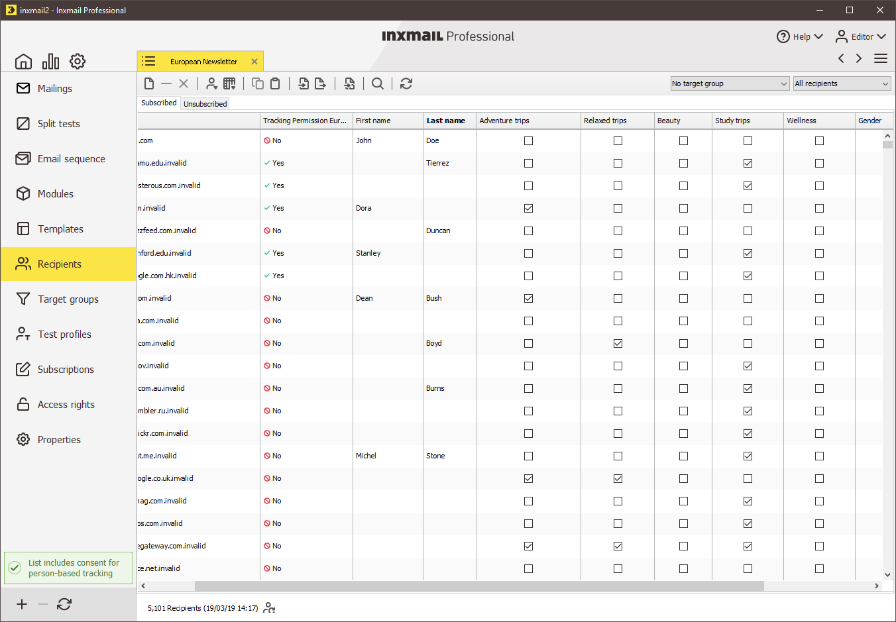This screenshot has width=896, height=622.
Task: Open the All recipients dropdown
Action: 842,83
